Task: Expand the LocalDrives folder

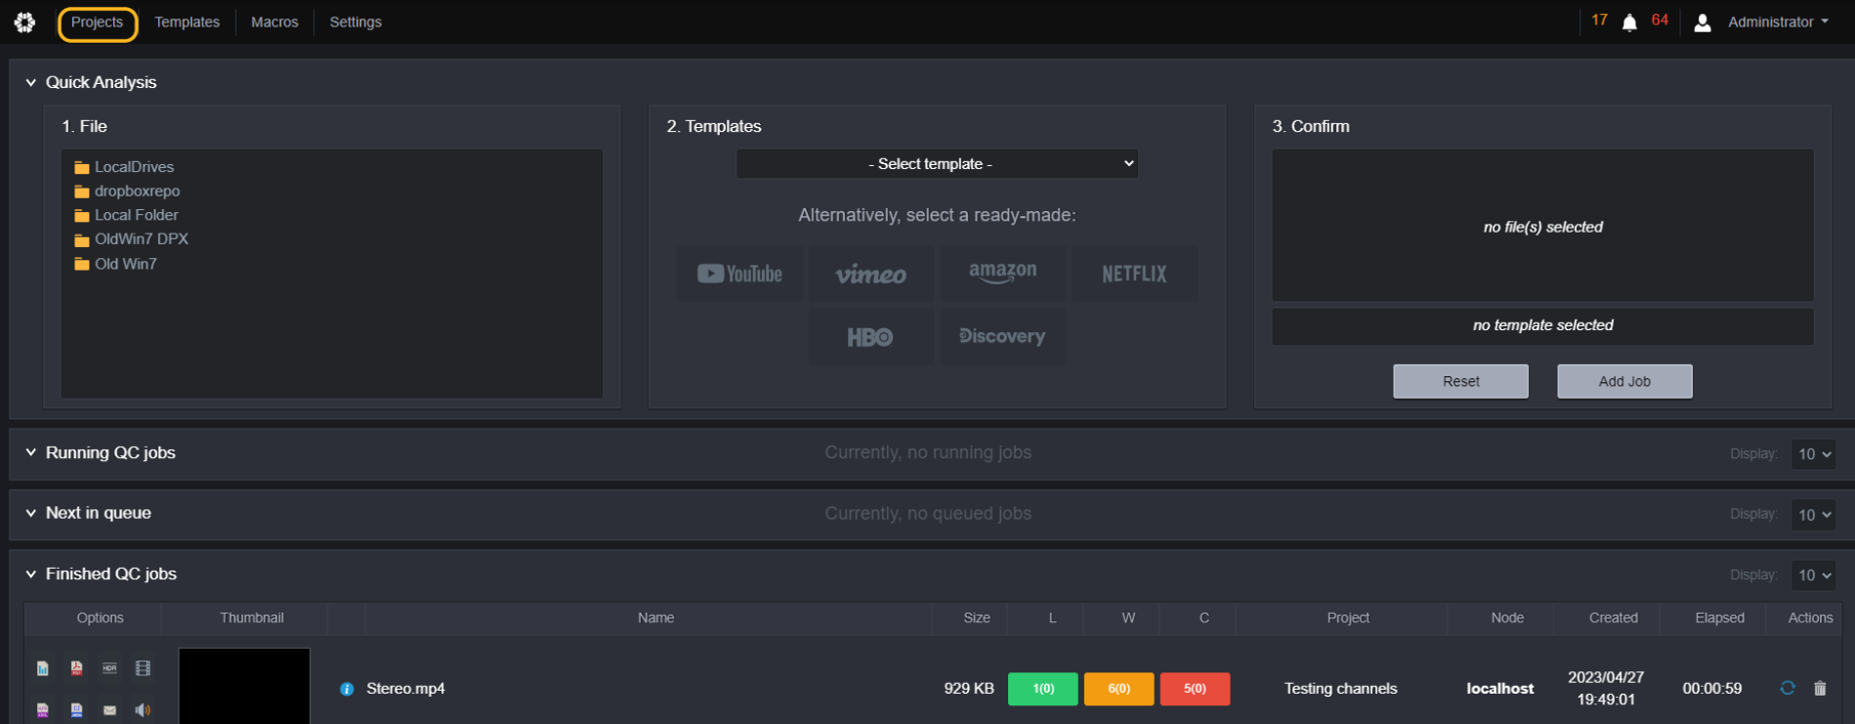Action: coord(124,167)
